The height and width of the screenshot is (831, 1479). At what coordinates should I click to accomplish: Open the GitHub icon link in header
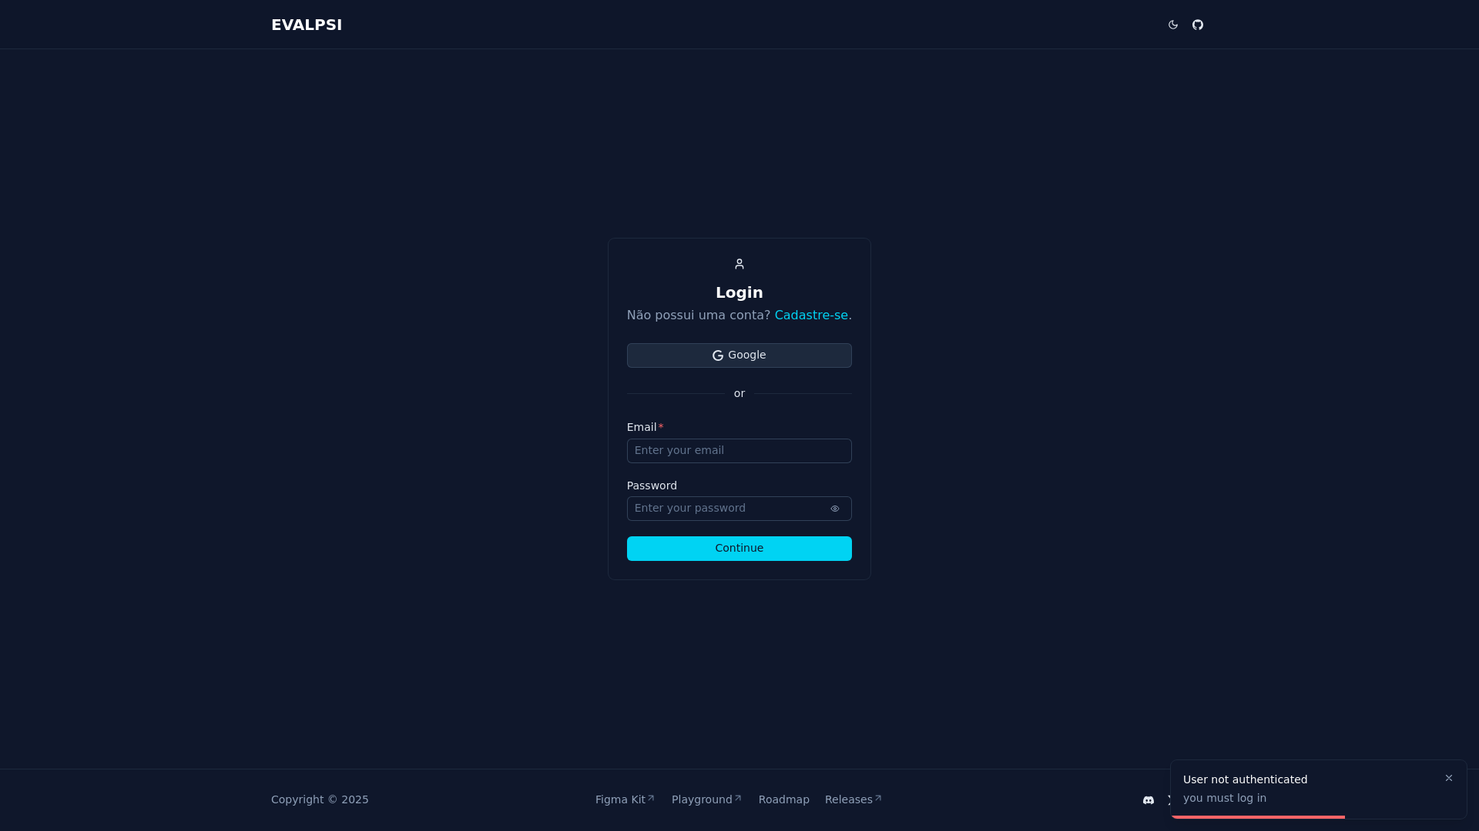click(1198, 25)
